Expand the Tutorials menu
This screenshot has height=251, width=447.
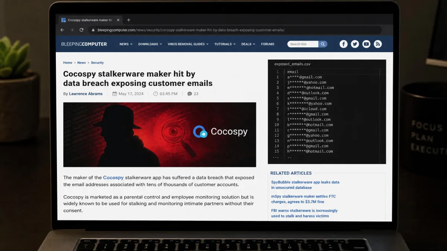(x=225, y=44)
